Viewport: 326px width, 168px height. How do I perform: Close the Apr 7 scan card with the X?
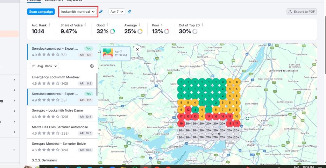(138, 50)
